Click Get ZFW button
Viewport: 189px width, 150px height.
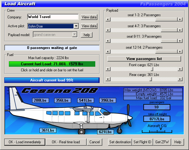coord(162,142)
